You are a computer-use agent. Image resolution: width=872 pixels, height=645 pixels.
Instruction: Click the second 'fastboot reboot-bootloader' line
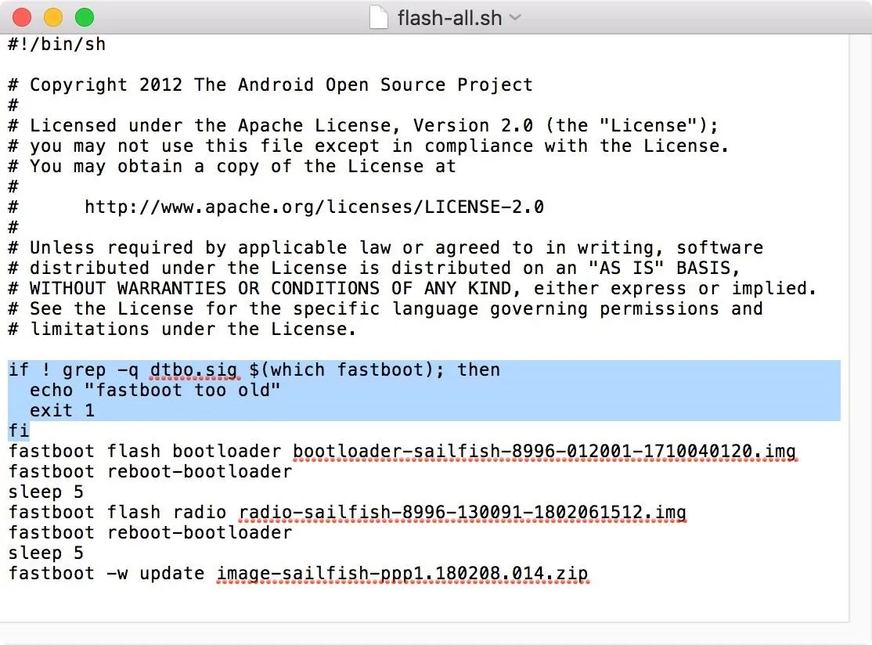click(150, 533)
